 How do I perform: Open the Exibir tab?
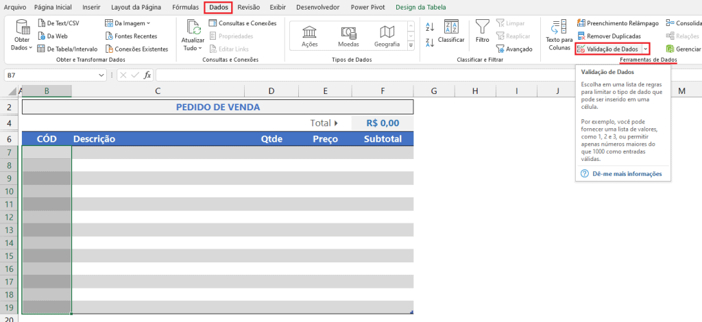(x=278, y=7)
